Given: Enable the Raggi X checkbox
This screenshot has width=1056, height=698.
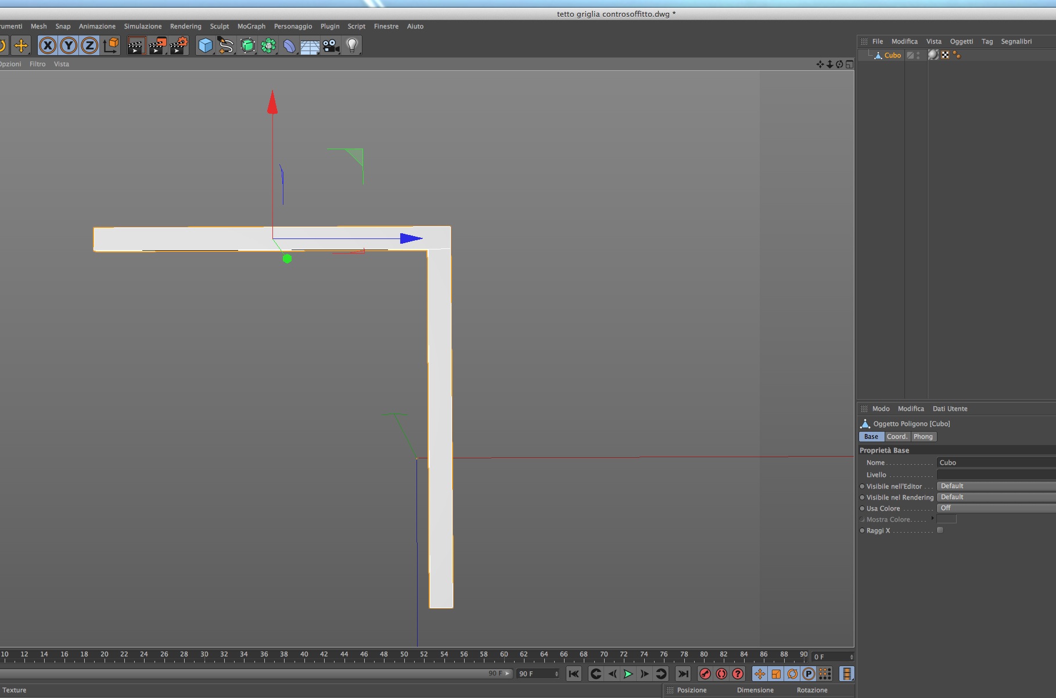Looking at the screenshot, I should coord(940,530).
